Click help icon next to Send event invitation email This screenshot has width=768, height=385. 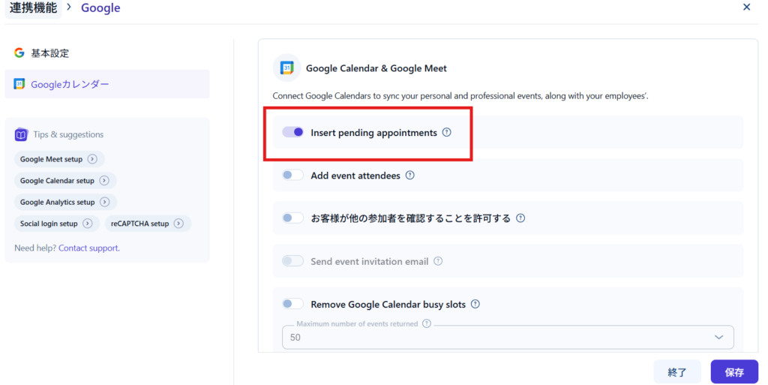[x=439, y=261]
